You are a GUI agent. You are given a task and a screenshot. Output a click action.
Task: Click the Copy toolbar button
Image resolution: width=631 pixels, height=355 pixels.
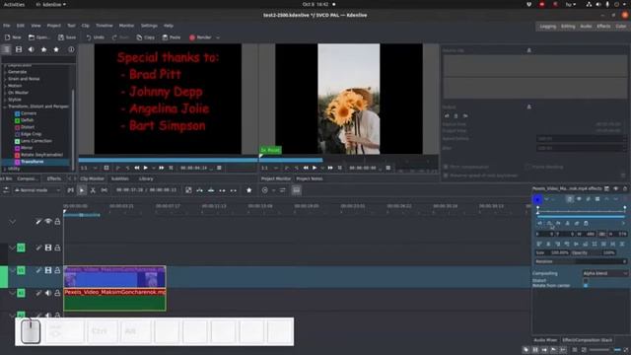coord(145,37)
